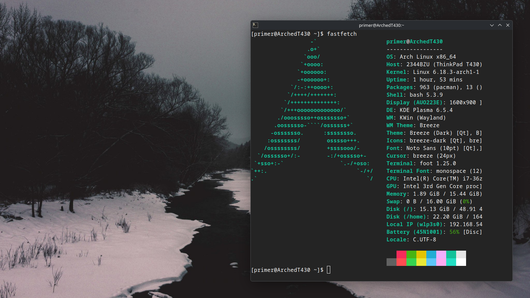This screenshot has height=298, width=530.
Task: Minimize the foot terminal window
Action: point(492,25)
